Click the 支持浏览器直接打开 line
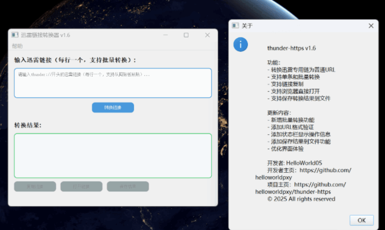Screen dimensions: 385x230 (x=293, y=92)
